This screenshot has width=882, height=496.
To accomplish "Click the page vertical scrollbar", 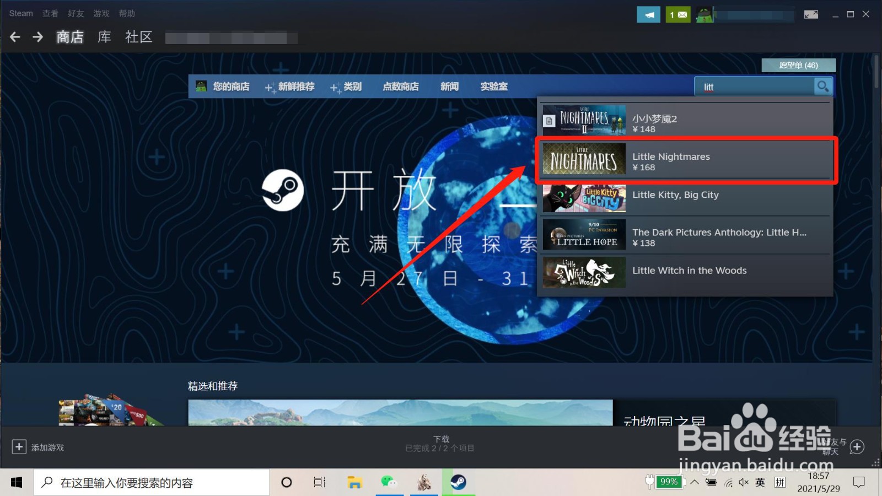I will click(x=876, y=72).
